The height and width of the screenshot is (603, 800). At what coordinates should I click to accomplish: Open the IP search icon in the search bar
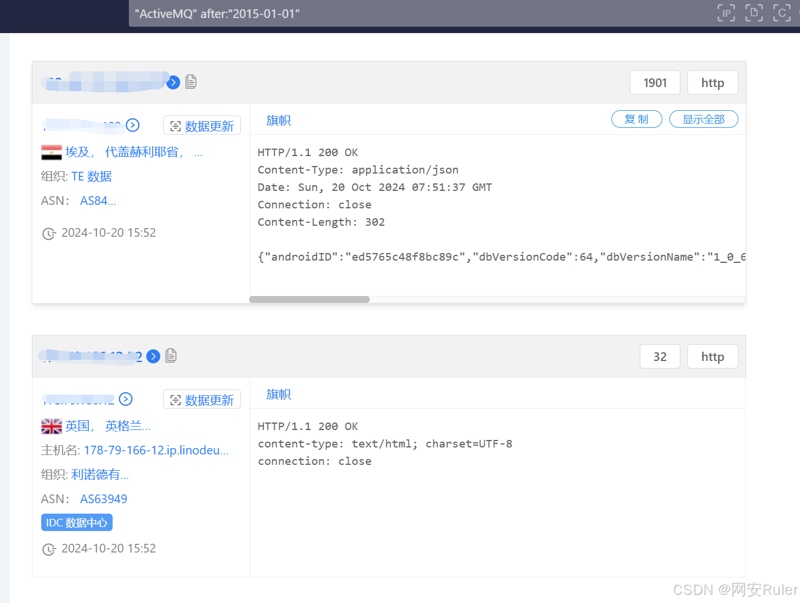coord(726,13)
